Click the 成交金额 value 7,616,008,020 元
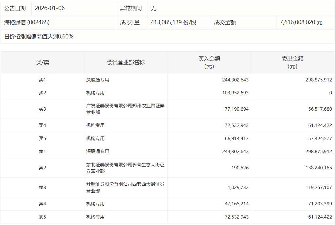This screenshot has height=225, width=335. 301,22
